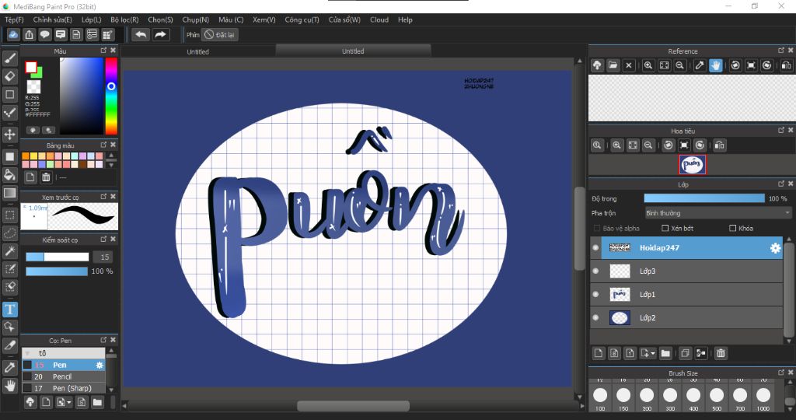Screen dimensions: 796x420
Task: Open the Pen brush settings gear
Action: (99, 365)
